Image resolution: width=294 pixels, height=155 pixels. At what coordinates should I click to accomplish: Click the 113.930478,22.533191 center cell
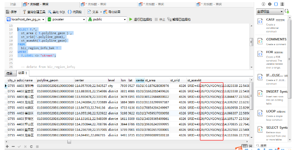coord(91,97)
